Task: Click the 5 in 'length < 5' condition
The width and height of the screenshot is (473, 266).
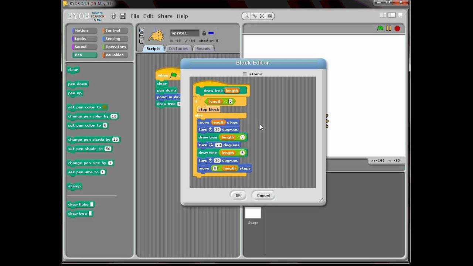Action: (230, 102)
